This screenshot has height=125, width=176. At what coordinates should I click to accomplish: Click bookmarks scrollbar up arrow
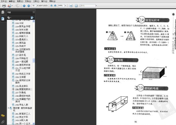click(x=33, y=21)
